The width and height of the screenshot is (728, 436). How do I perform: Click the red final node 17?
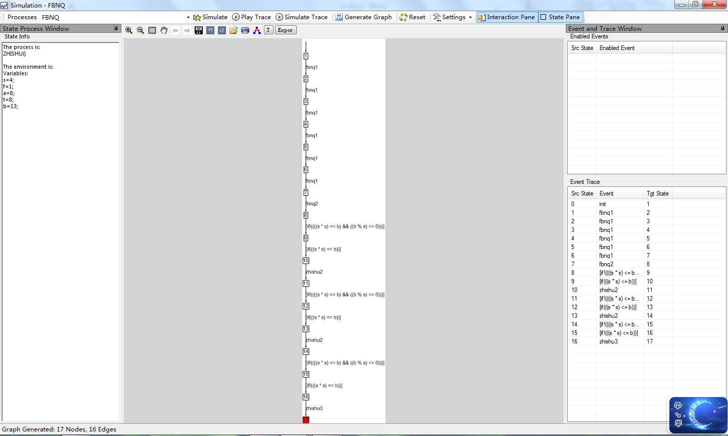(x=306, y=420)
